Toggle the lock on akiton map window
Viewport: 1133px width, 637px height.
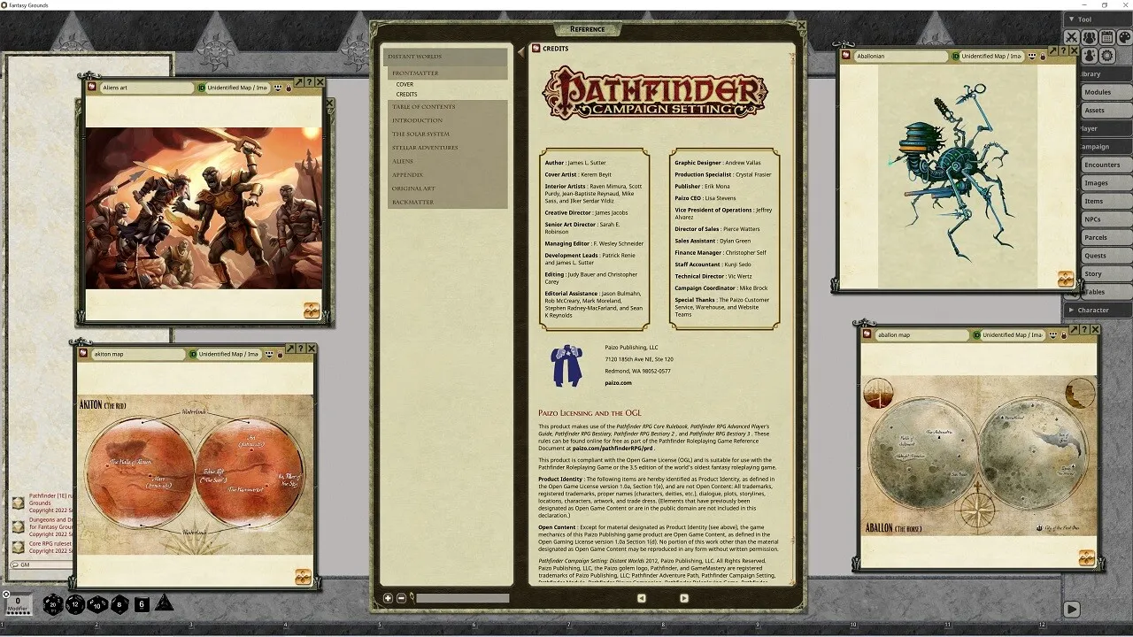pyautogui.click(x=281, y=355)
